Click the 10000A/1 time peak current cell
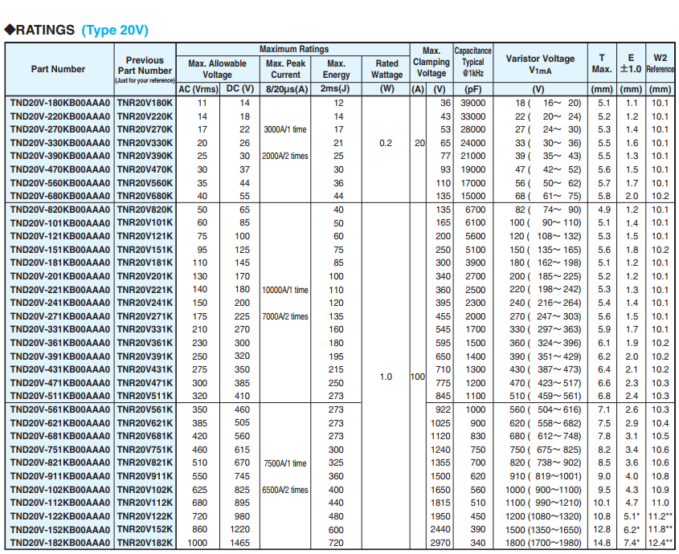 pyautogui.click(x=285, y=290)
